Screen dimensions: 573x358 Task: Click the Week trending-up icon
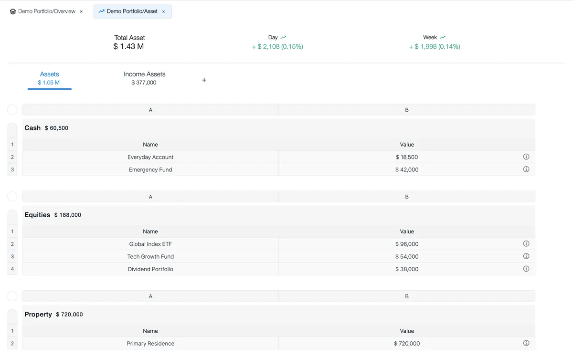click(443, 37)
